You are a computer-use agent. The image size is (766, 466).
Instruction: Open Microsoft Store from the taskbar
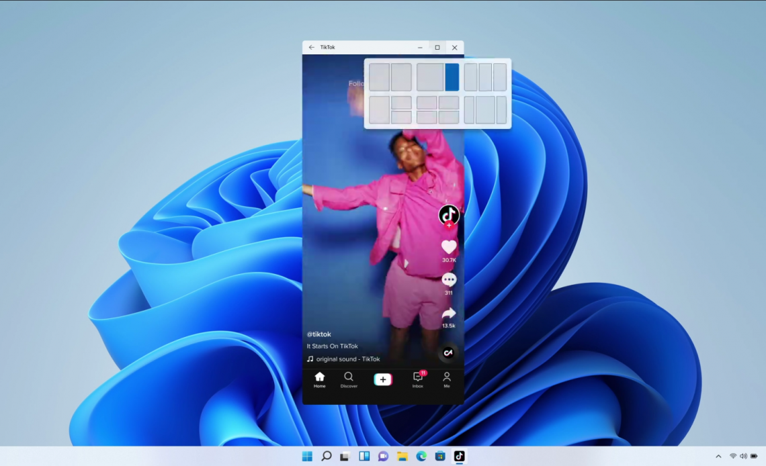[440, 456]
